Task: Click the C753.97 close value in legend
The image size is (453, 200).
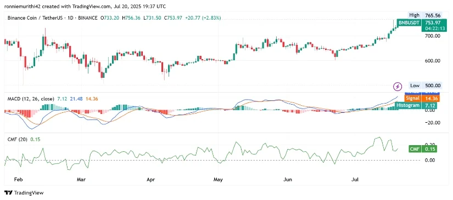Action: [173, 18]
